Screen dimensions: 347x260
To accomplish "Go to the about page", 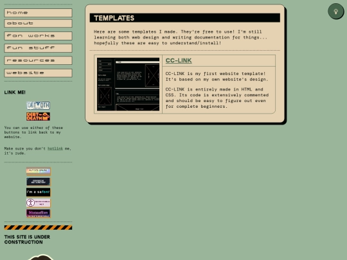I will click(x=38, y=24).
